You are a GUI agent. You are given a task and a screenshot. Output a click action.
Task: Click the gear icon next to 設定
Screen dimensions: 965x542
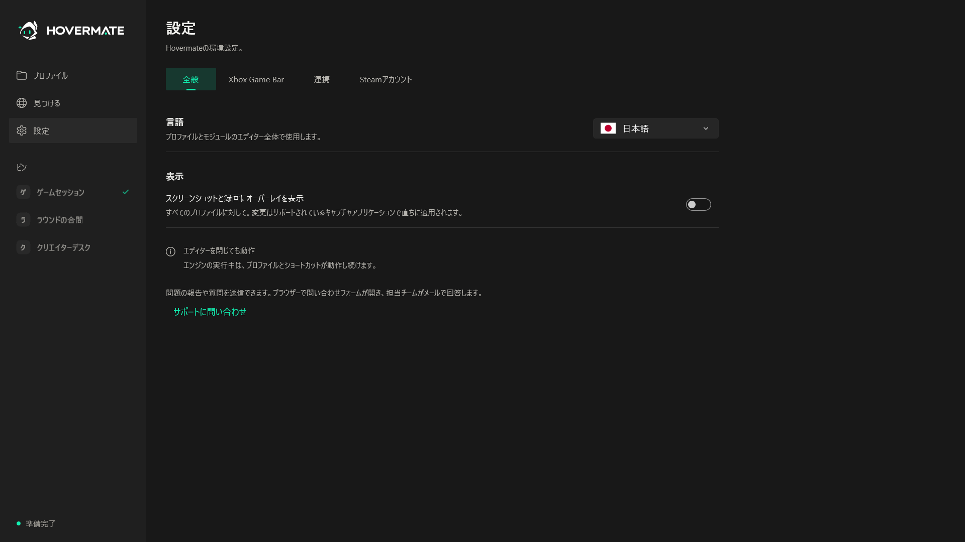pos(22,130)
